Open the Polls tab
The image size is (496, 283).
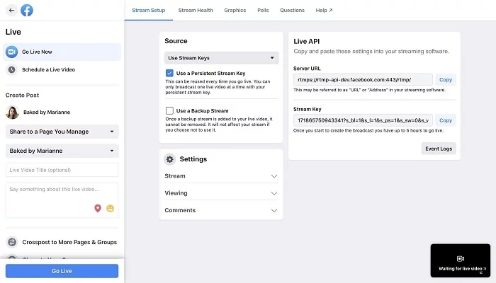click(x=263, y=11)
